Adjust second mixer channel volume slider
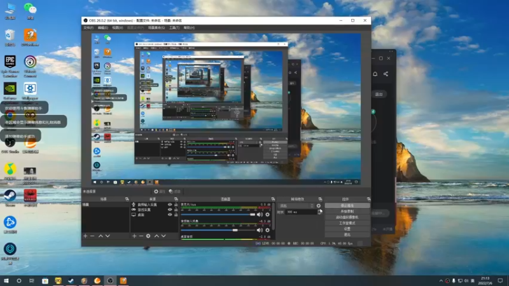The width and height of the screenshot is (509, 286). (x=218, y=230)
